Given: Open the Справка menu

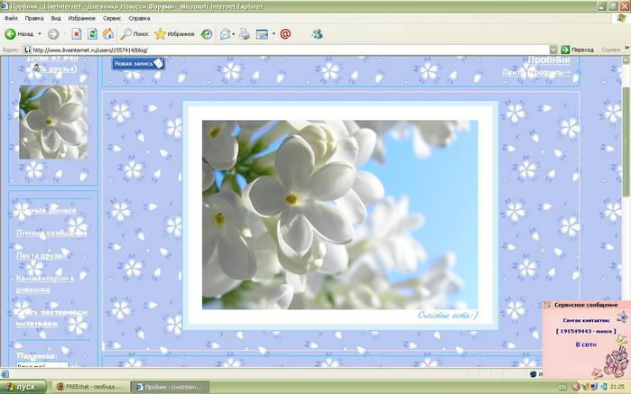Looking at the screenshot, I should (x=139, y=19).
